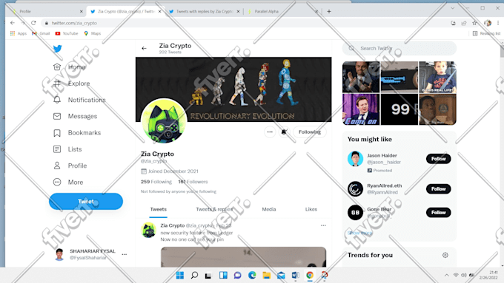The height and width of the screenshot is (283, 504).
Task: Open the Revolutionary Evolution banner image
Action: tap(233, 89)
